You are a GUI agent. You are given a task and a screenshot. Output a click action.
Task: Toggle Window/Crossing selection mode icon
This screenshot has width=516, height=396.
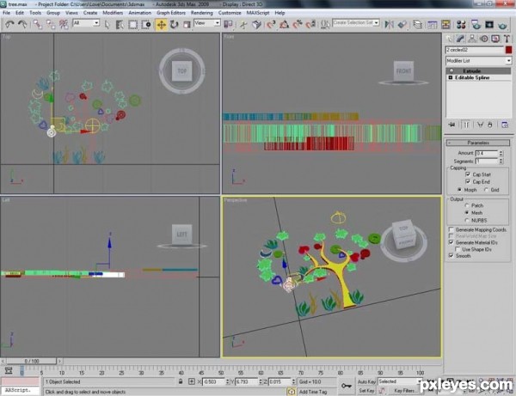(146, 25)
